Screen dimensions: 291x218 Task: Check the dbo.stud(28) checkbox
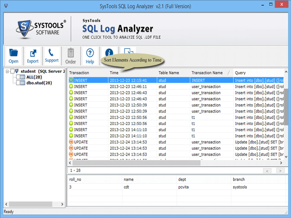click(x=18, y=83)
